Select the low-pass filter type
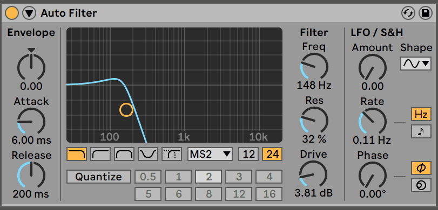Image resolution: width=438 pixels, height=210 pixels. pos(77,154)
